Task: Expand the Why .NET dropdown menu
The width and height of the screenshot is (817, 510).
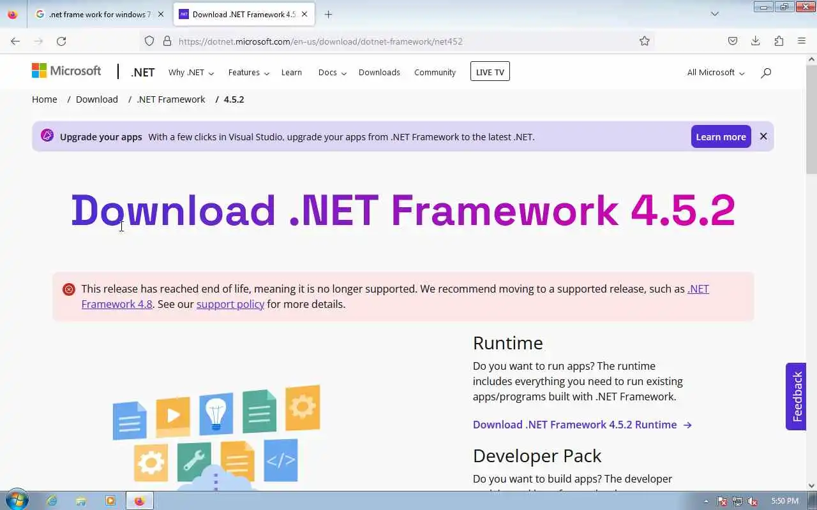Action: point(191,72)
